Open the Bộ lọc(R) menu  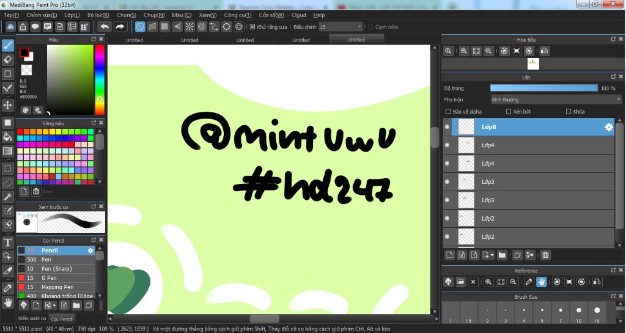coord(98,15)
